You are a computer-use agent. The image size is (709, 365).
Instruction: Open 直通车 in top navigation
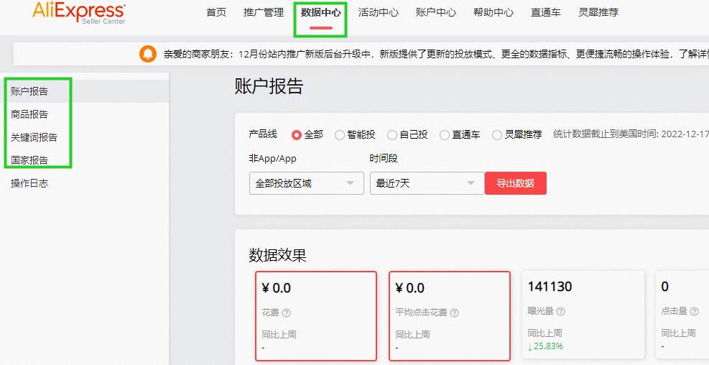pos(546,13)
